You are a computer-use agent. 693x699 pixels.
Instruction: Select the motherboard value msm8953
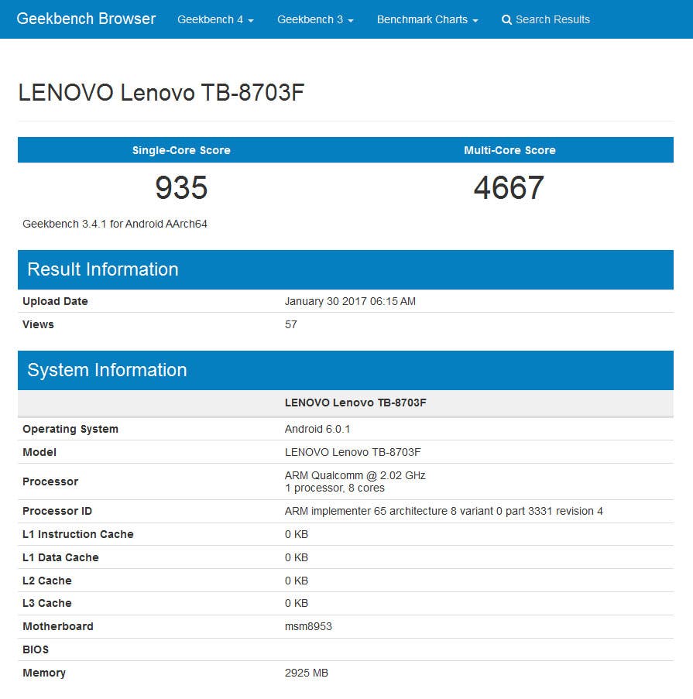click(x=308, y=626)
